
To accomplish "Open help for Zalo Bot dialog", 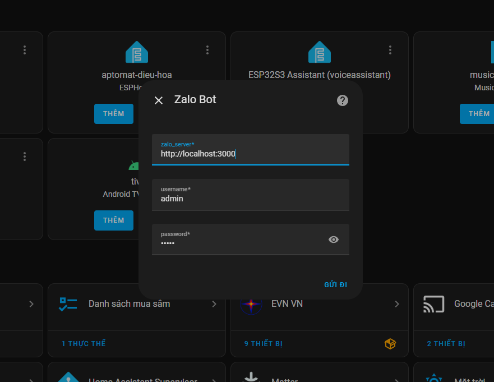I will coord(343,100).
